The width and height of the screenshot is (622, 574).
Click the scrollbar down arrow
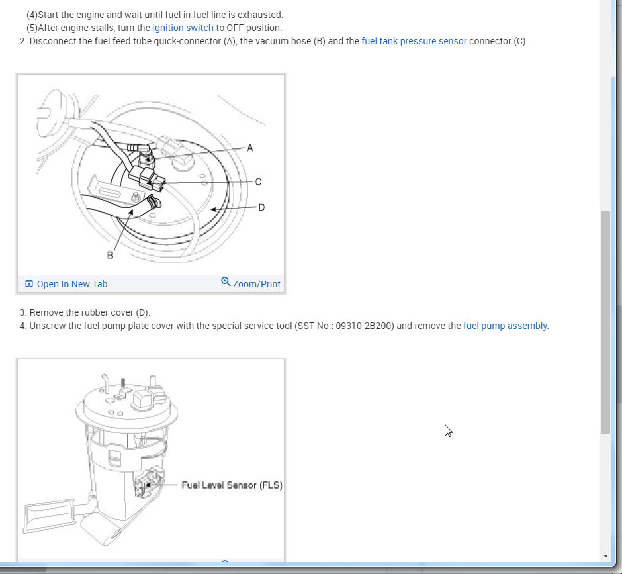pos(605,556)
